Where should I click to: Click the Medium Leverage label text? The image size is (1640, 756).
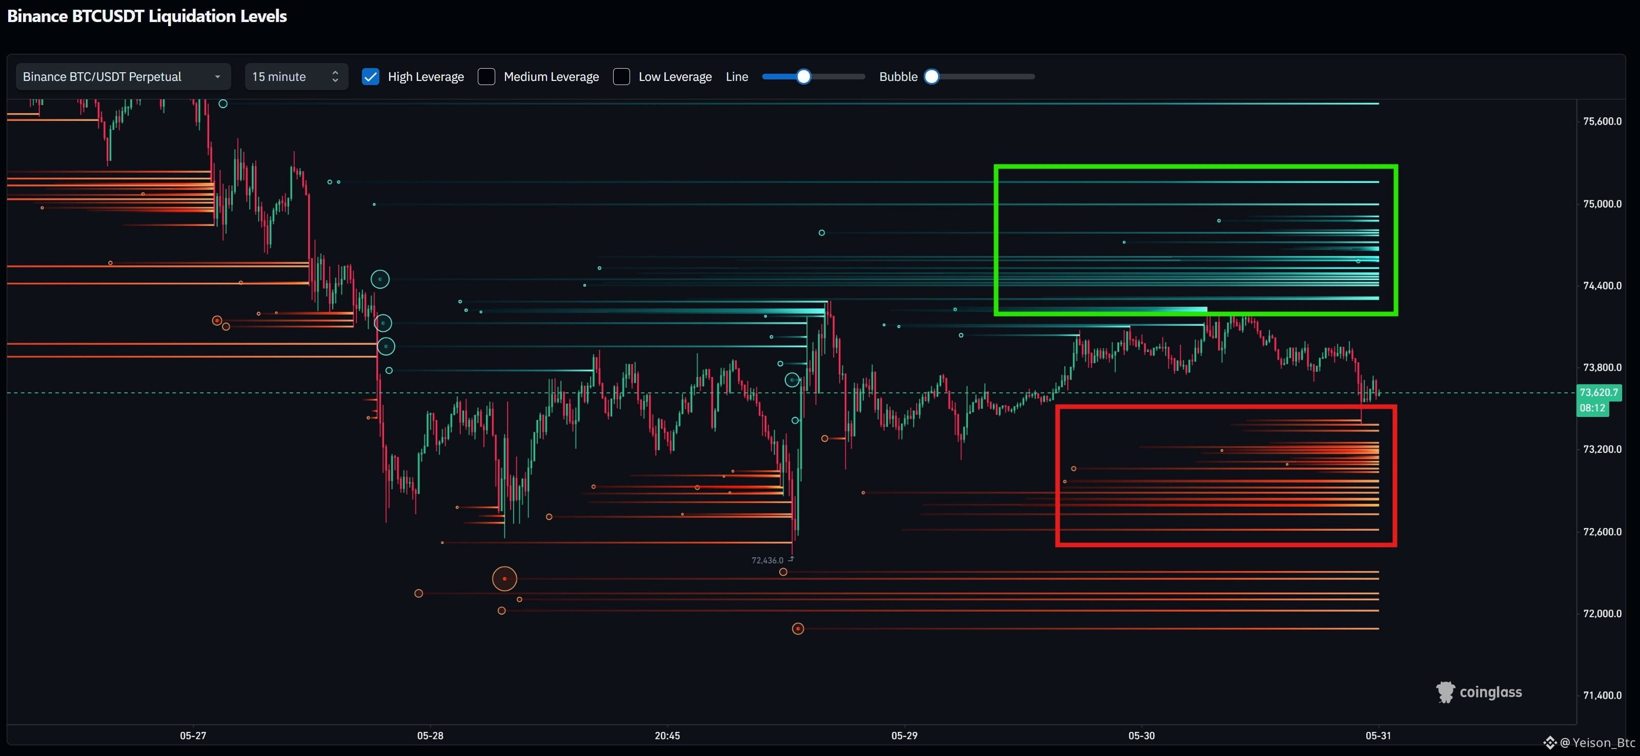(x=551, y=77)
